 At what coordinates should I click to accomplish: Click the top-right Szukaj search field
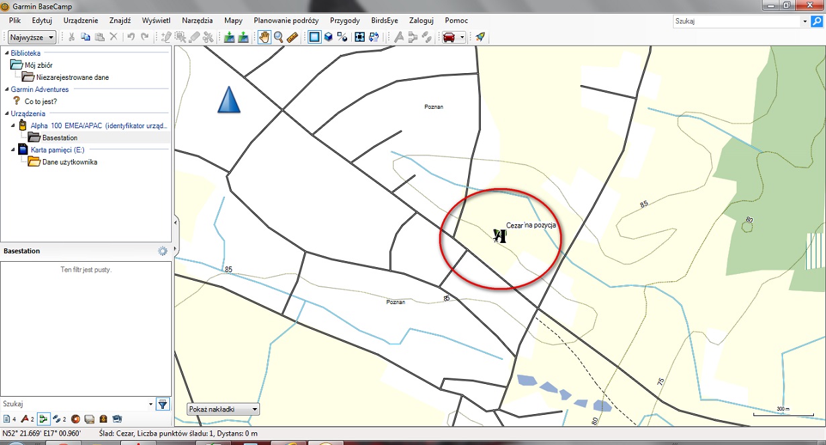tap(737, 21)
